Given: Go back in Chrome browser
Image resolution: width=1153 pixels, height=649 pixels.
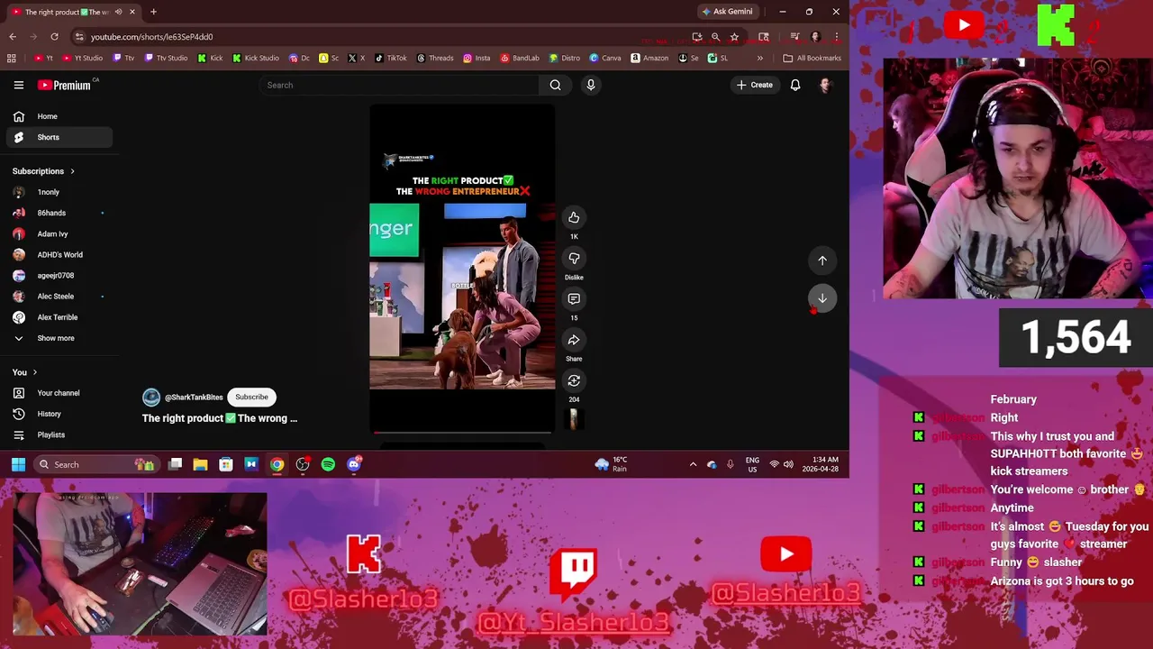Looking at the screenshot, I should coord(13,37).
